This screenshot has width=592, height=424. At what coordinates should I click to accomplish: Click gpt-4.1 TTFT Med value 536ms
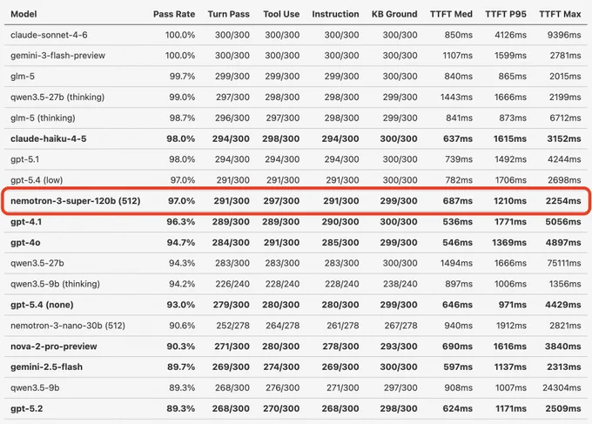click(x=458, y=222)
